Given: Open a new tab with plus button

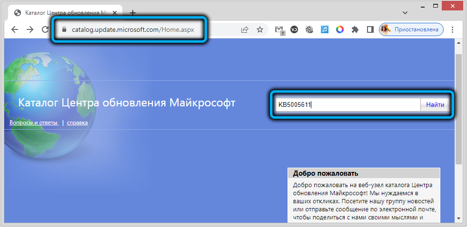Looking at the screenshot, I should [x=133, y=13].
